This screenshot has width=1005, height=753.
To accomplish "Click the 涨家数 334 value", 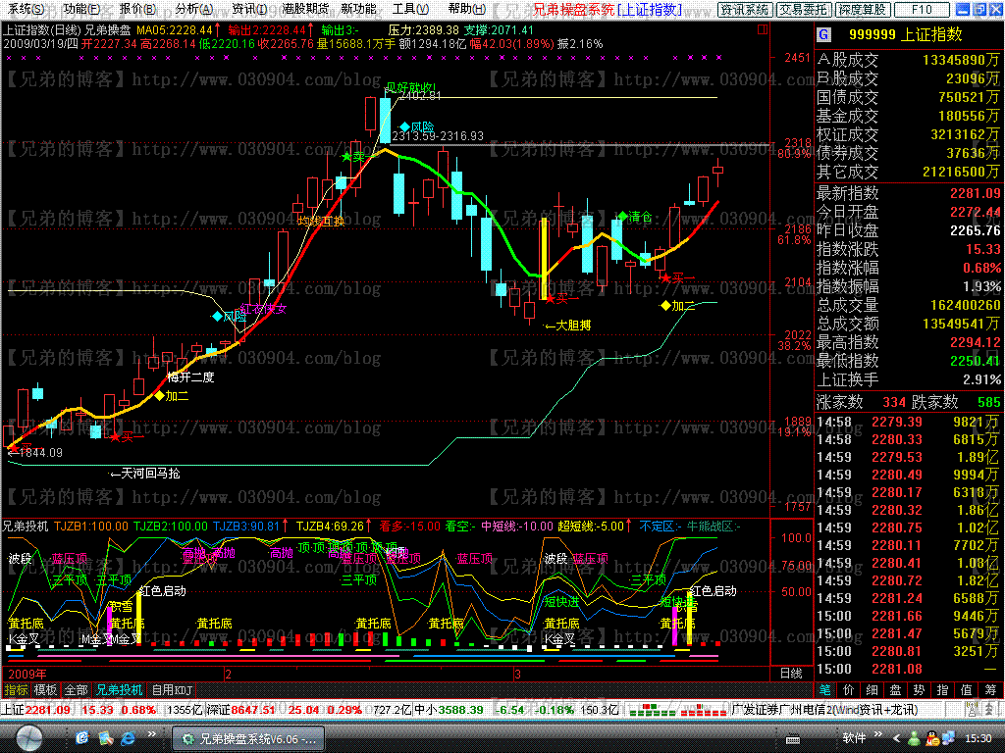I will tap(893, 402).
